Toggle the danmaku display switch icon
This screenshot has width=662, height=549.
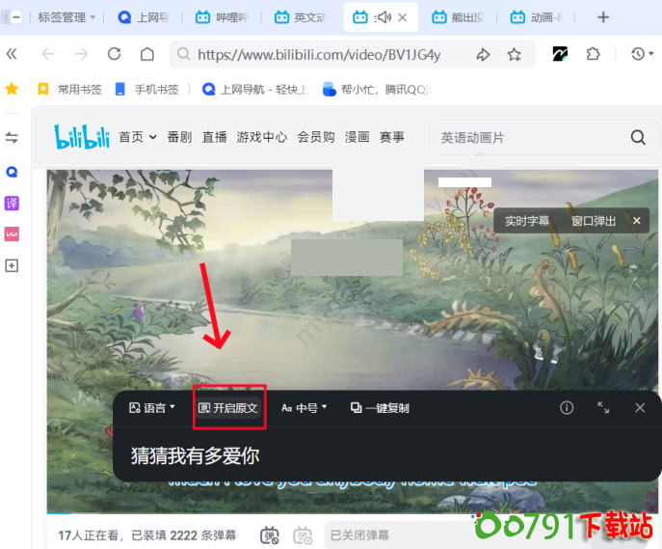[270, 535]
